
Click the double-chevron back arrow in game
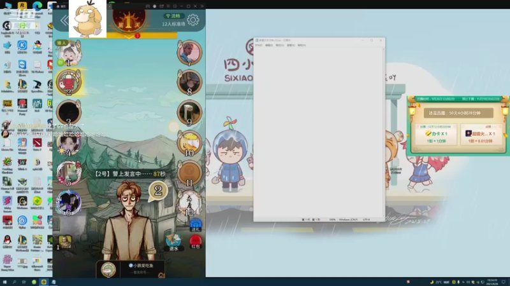64,21
